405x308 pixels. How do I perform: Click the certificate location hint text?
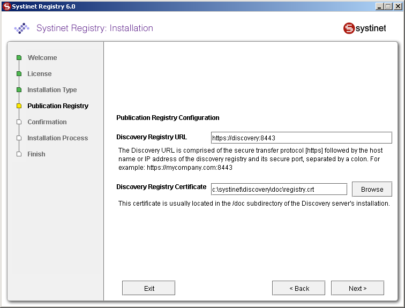(254, 204)
